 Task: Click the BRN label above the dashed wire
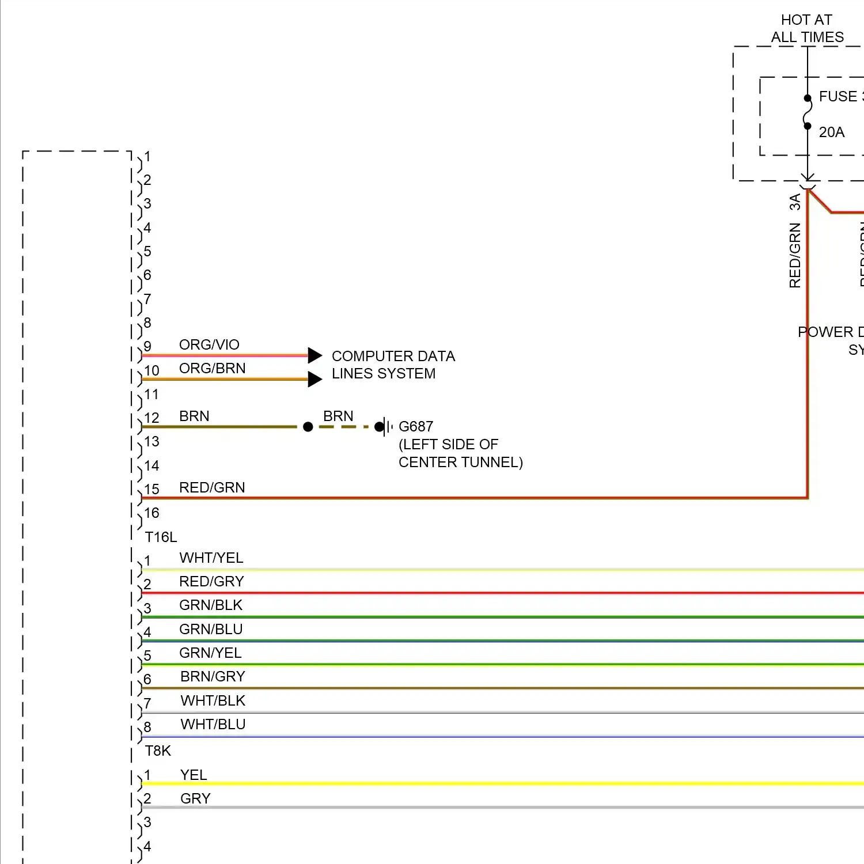pos(338,416)
